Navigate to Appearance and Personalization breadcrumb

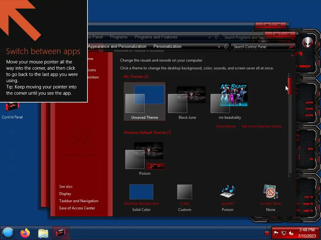point(117,47)
